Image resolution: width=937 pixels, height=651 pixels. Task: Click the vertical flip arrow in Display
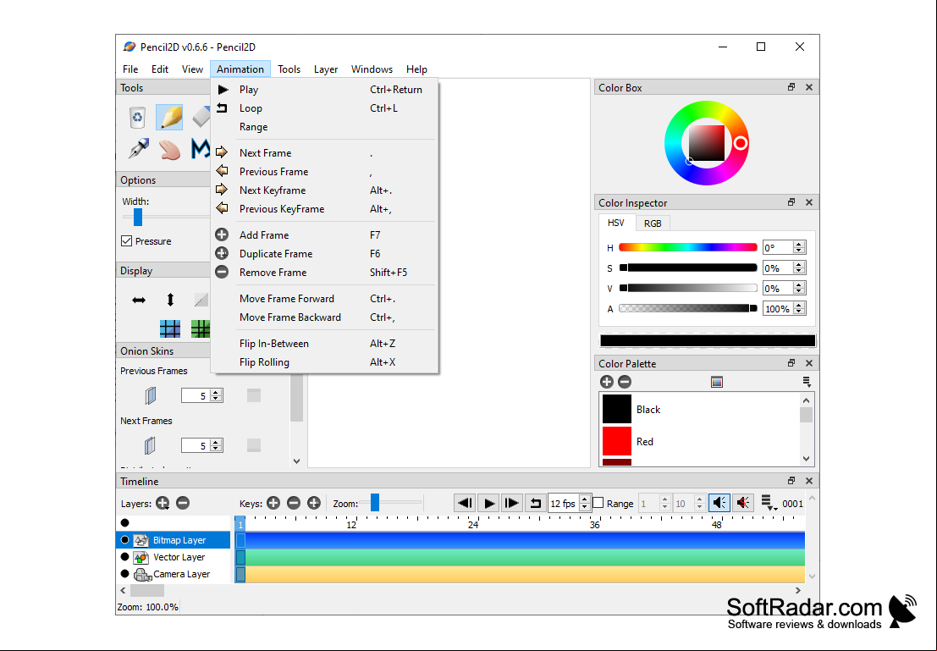click(x=170, y=300)
